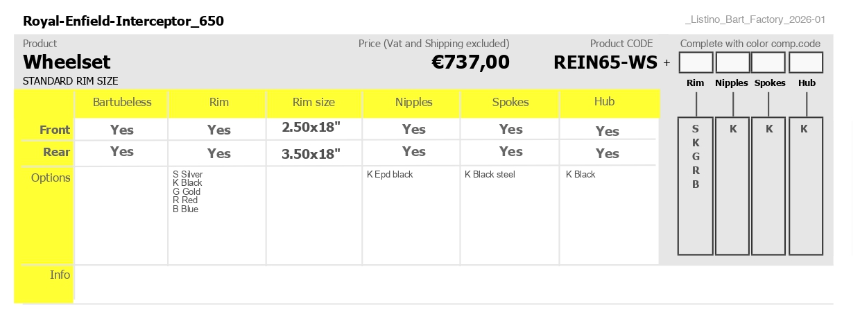Select the K Black hub option
The image size is (860, 328).
coord(580,175)
